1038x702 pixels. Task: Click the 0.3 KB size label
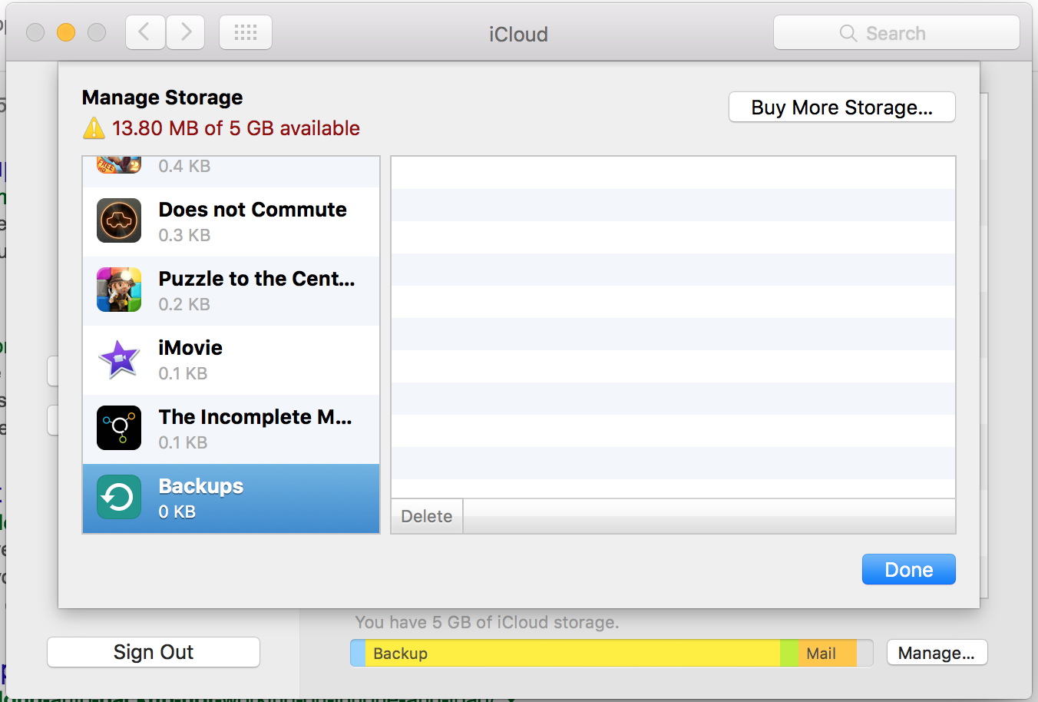184,235
